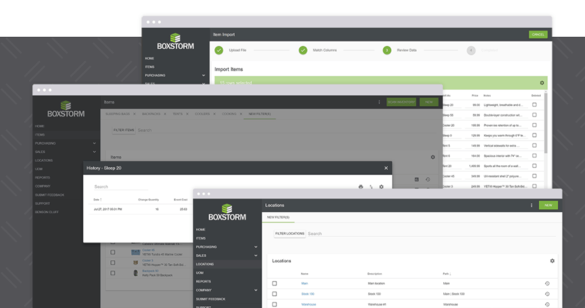Open gear settings in History dialog

pos(381,187)
